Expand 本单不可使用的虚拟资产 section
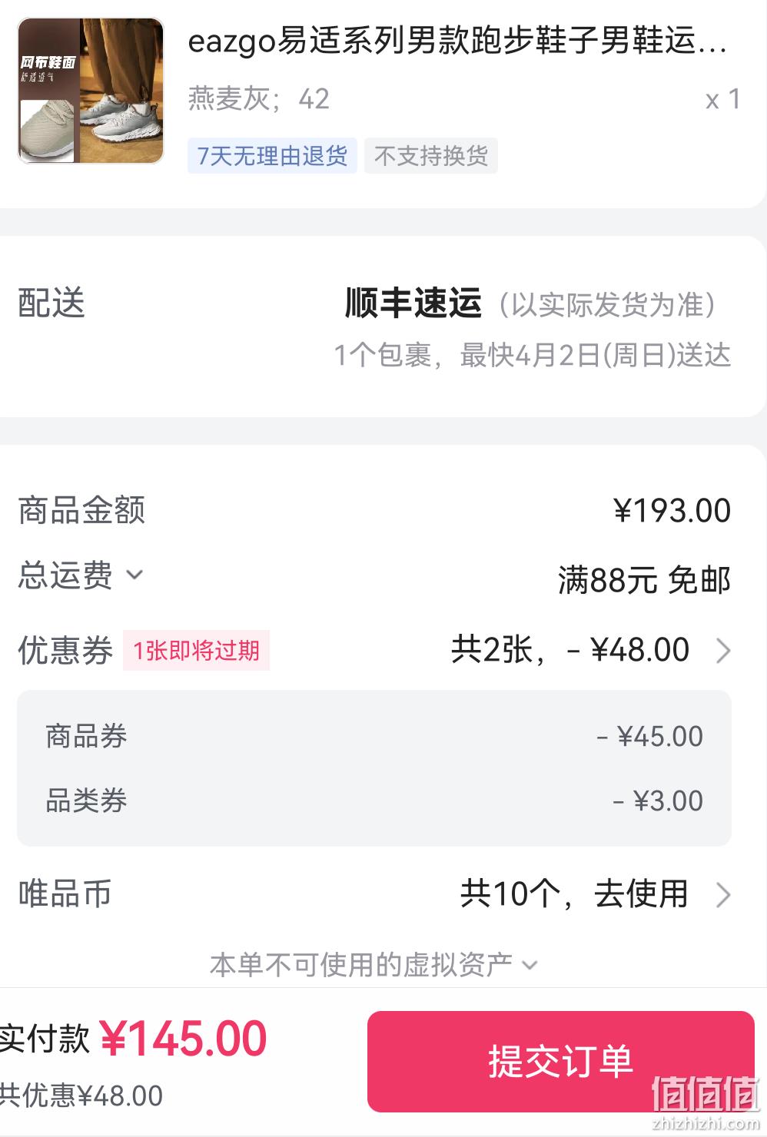The height and width of the screenshot is (1137, 767). (x=374, y=964)
